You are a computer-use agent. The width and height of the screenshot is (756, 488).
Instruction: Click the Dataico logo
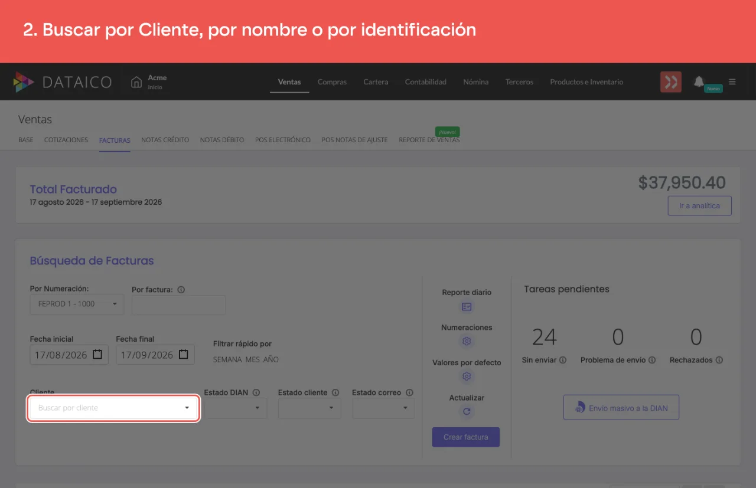62,82
